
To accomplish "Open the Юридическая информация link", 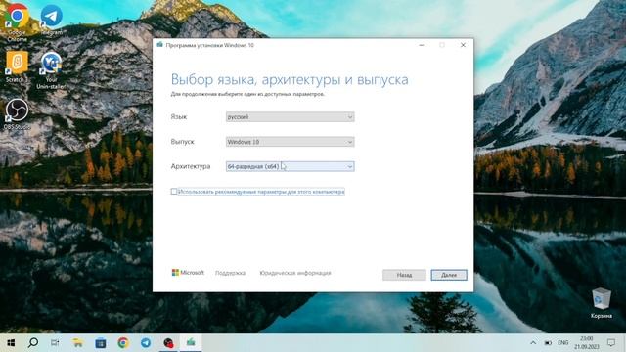I will pos(295,273).
